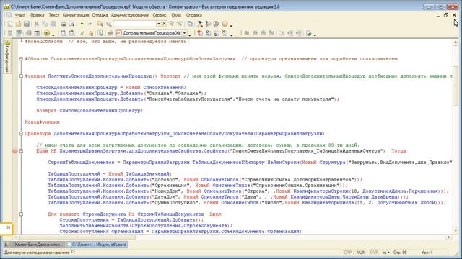Screen dimensions: 462x259
Task: Click the Print icon
Action: coord(64,24)
